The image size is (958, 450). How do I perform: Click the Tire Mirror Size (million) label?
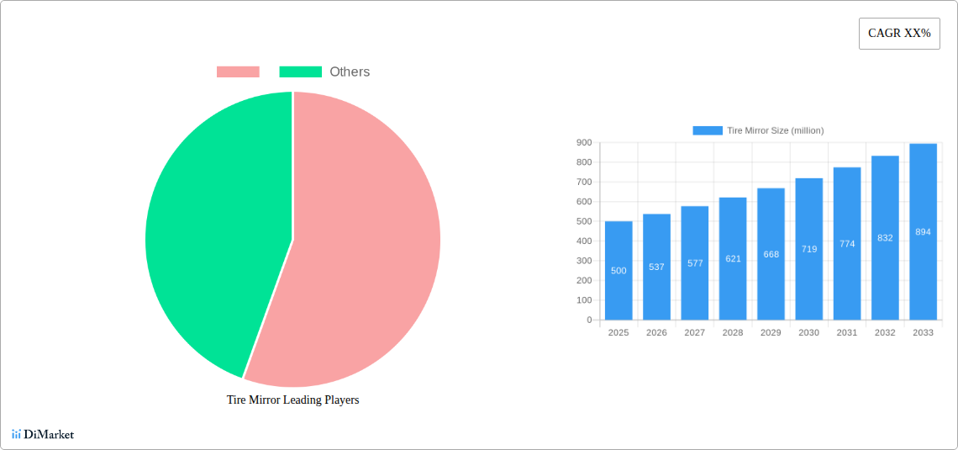[x=775, y=130]
